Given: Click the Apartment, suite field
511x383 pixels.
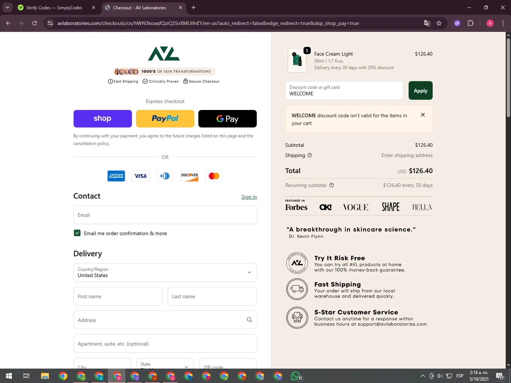Looking at the screenshot, I should pos(165,344).
